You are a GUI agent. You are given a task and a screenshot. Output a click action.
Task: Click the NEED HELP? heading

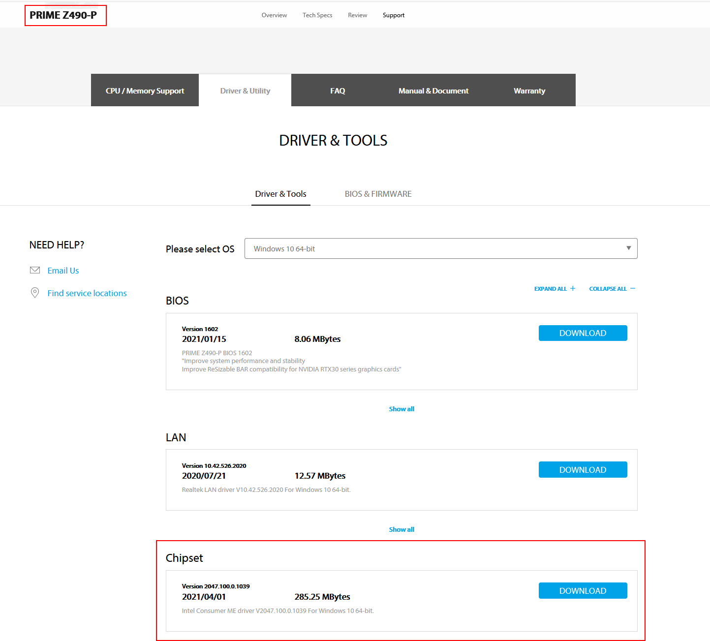click(57, 245)
